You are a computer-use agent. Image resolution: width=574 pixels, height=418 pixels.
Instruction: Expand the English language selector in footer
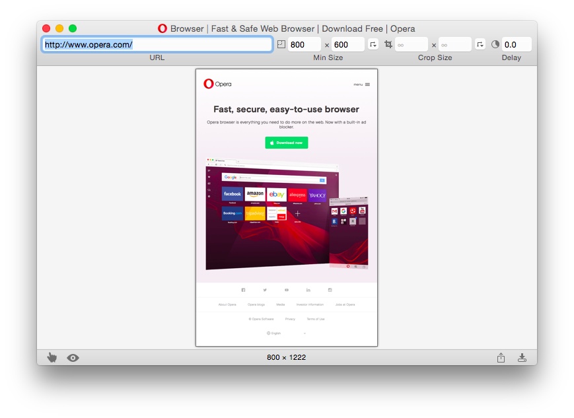click(286, 333)
